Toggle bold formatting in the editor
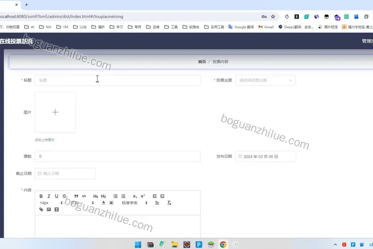The height and width of the screenshot is (249, 373). coord(41,196)
